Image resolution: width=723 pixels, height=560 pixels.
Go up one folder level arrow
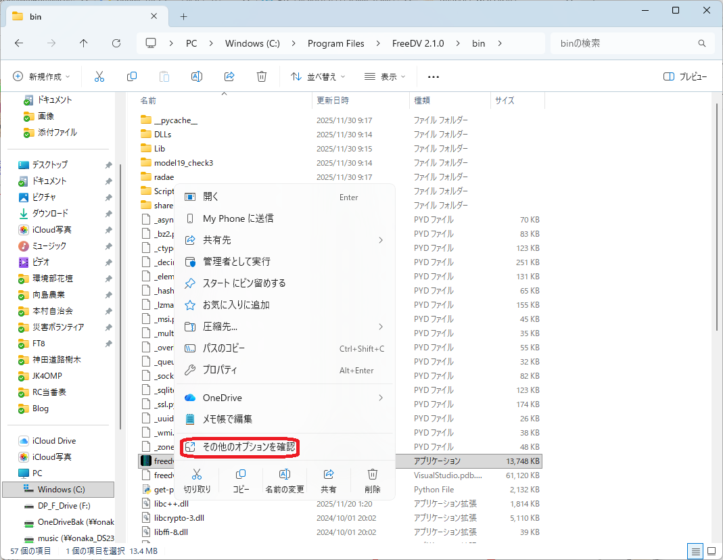click(83, 43)
